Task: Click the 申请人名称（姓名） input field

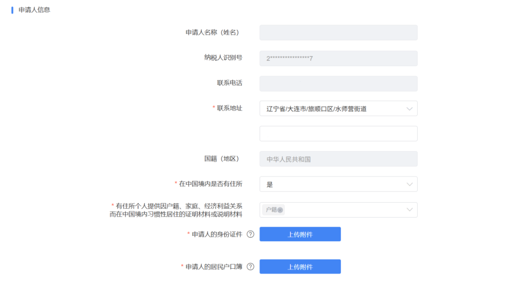Action: pos(338,33)
